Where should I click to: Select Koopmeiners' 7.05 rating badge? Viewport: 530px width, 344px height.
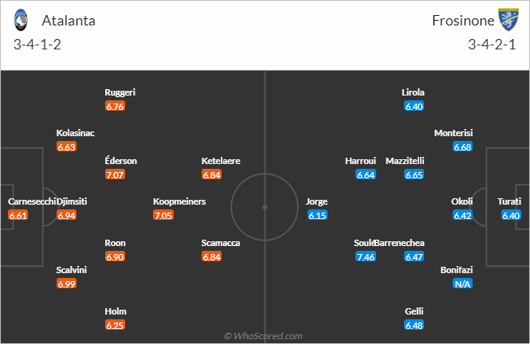163,216
